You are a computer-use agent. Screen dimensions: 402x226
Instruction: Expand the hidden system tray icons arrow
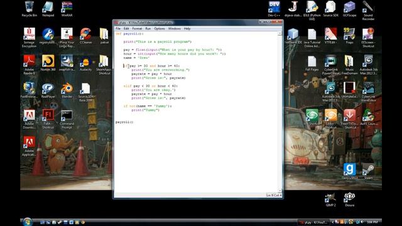pyautogui.click(x=333, y=222)
